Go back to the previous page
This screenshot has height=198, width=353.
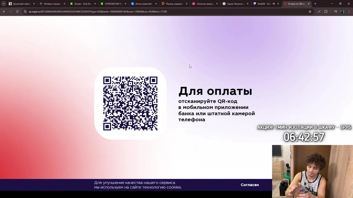[4, 12]
